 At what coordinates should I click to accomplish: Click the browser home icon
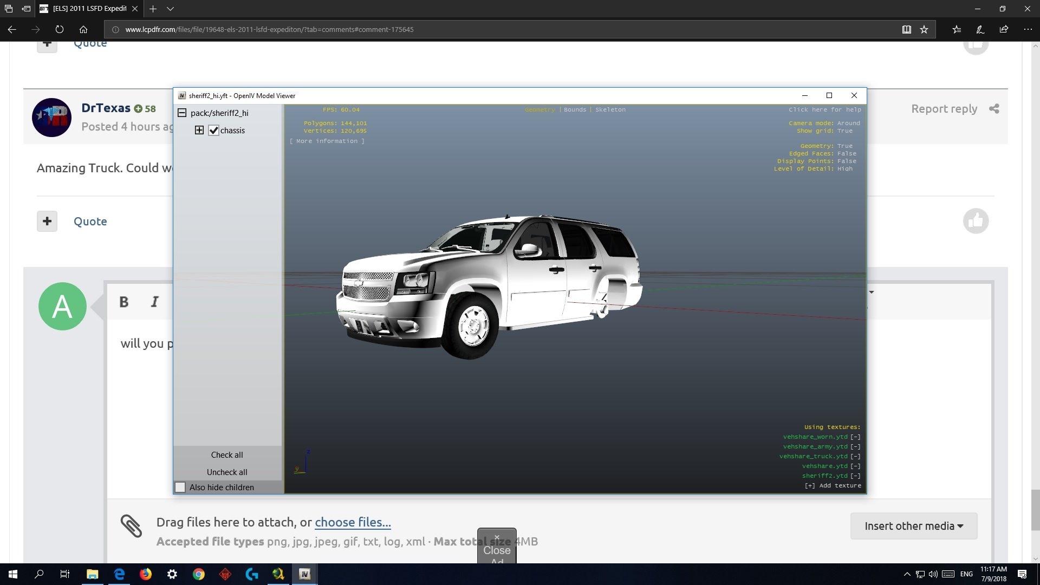coord(83,30)
